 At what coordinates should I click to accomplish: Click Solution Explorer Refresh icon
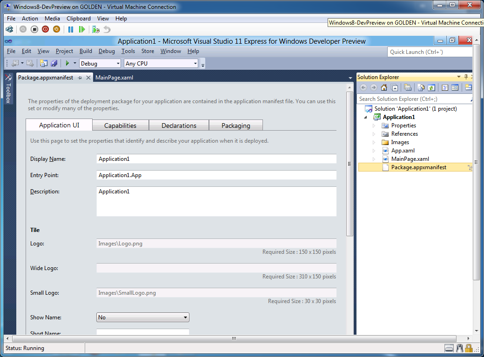(x=431, y=87)
